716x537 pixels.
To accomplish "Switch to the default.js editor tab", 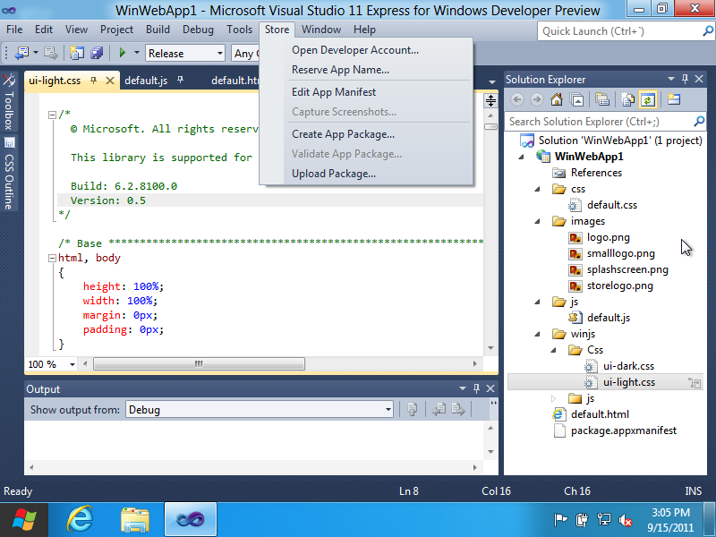I will click(x=146, y=81).
